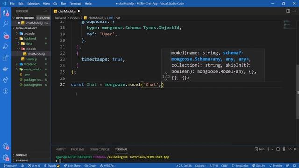The image size is (299, 168).
Task: Switch to the PROBLEMS panel tab
Action: pyautogui.click(x=78, y=149)
